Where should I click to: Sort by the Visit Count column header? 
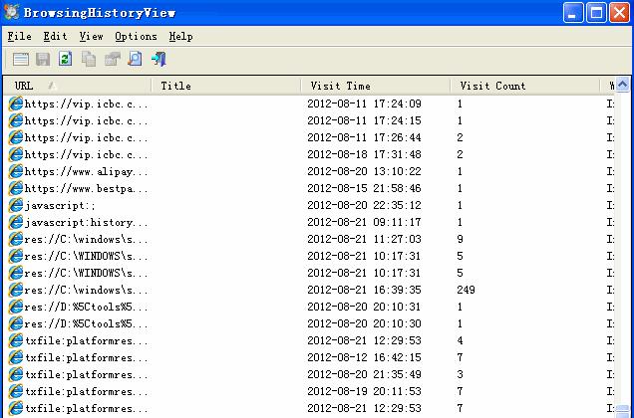point(525,86)
